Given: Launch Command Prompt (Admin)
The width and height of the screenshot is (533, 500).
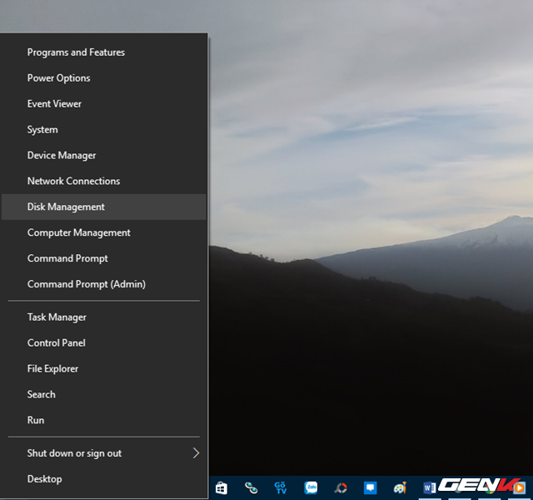Looking at the screenshot, I should point(86,284).
